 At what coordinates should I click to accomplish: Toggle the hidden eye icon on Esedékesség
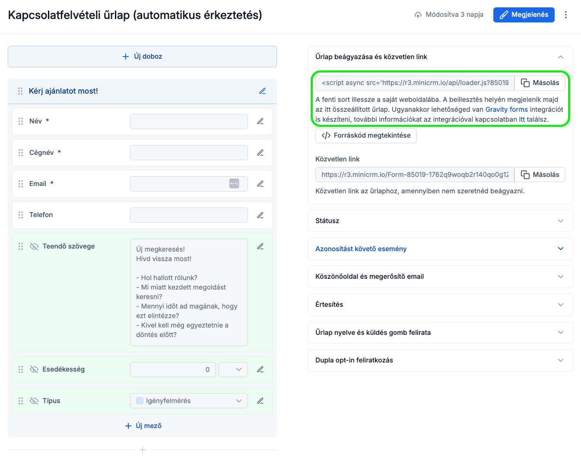pyautogui.click(x=34, y=369)
